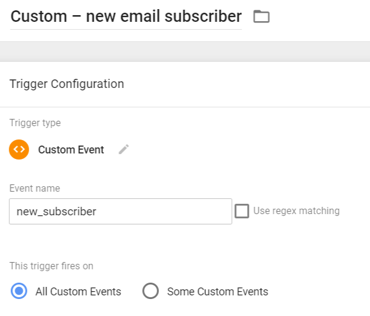Click the gray bar above the configuration card
This screenshot has width=370, height=316.
pos(185,50)
